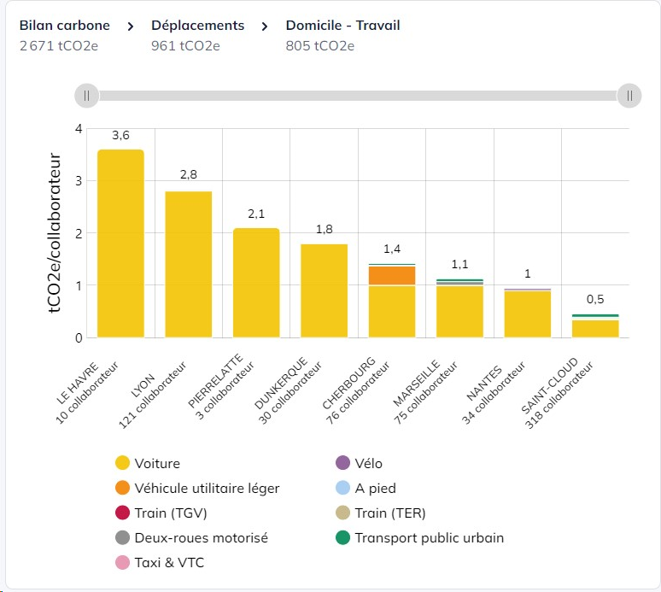Image resolution: width=661 pixels, height=592 pixels.
Task: Click the 805 tCO2e value
Action: point(320,45)
